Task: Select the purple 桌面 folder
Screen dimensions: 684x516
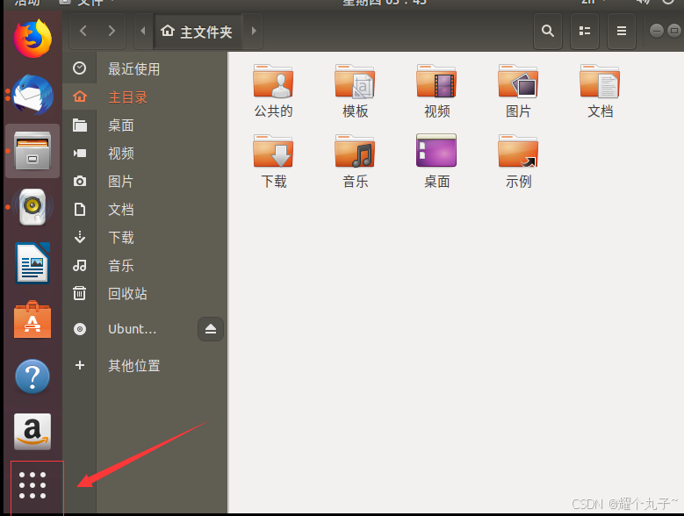Action: pyautogui.click(x=436, y=161)
